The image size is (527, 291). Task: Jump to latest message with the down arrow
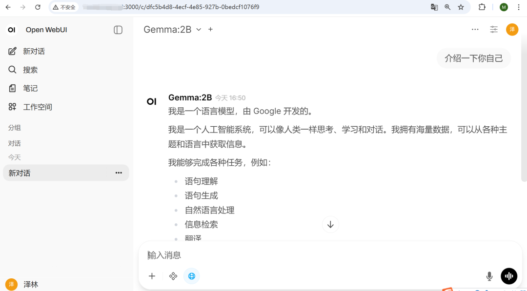point(330,225)
